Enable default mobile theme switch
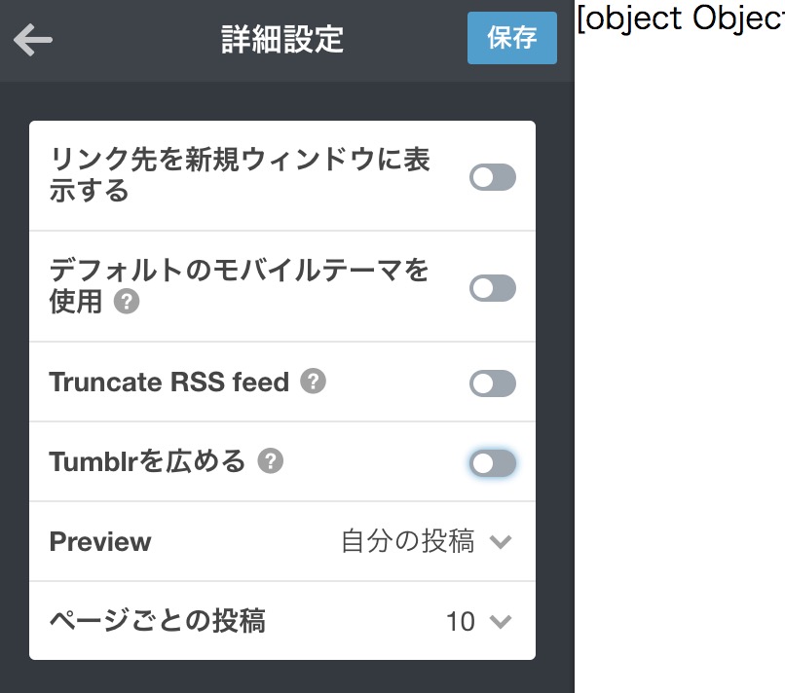This screenshot has height=693, width=785. tap(493, 288)
